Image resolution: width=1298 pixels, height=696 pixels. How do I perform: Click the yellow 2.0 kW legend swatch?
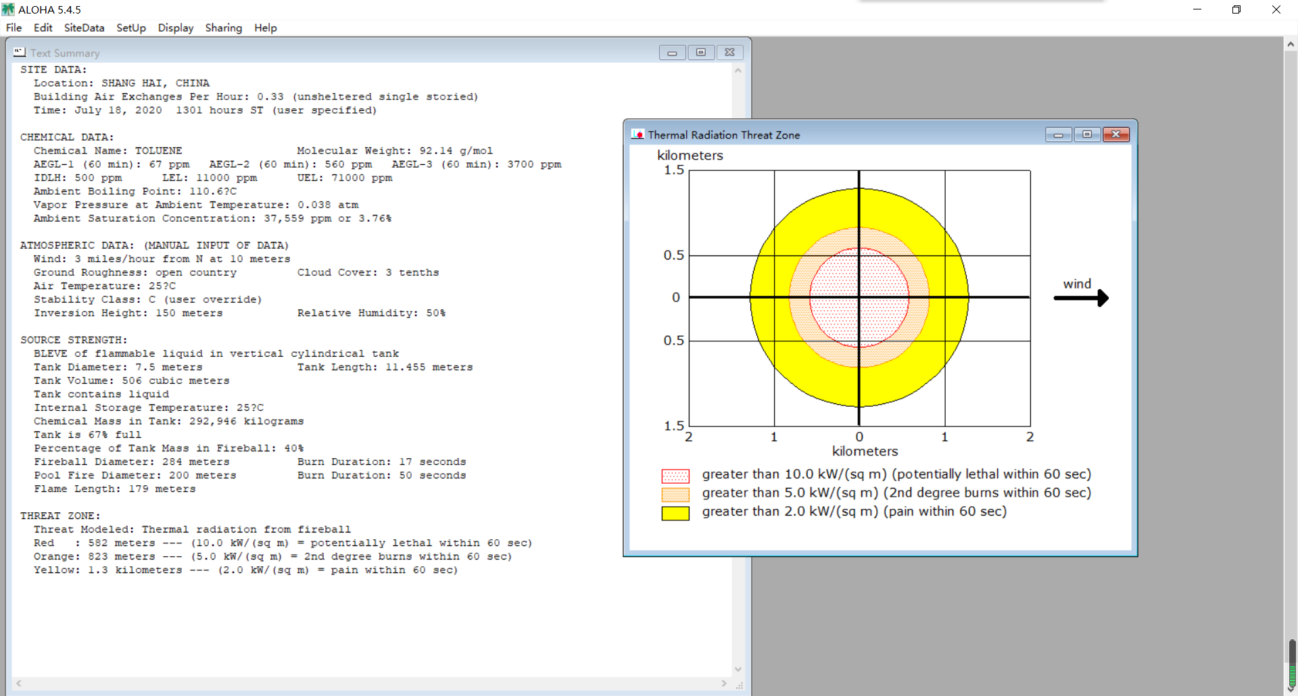[x=675, y=514]
